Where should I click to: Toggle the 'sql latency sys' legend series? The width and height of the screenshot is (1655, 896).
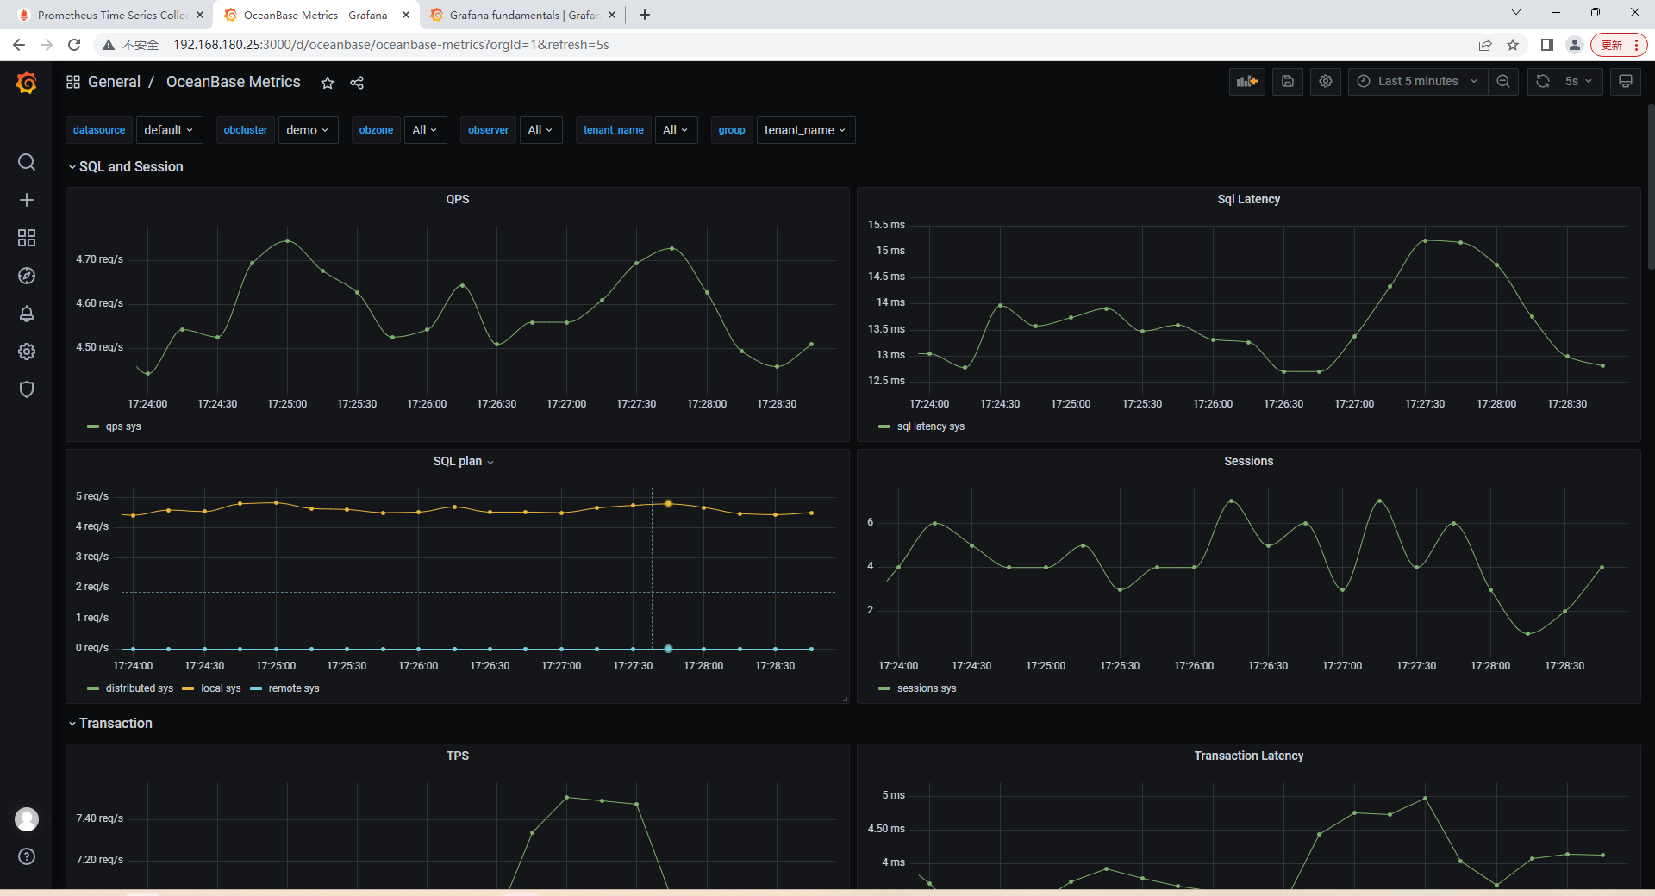[930, 426]
